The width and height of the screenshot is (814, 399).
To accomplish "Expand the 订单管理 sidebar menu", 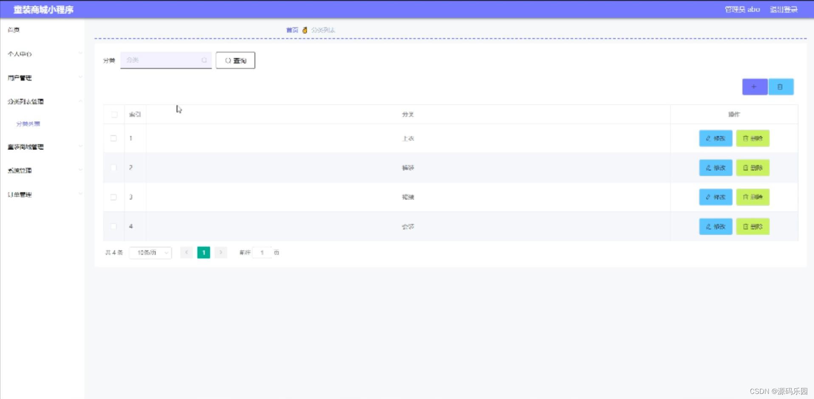I will click(x=42, y=195).
